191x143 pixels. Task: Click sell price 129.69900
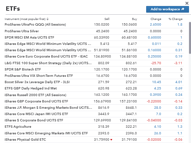tap(102, 120)
